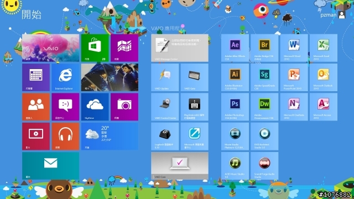Image resolution: width=354 pixels, height=199 pixels.
Task: Click the pzman user account name
Action: pyautogui.click(x=328, y=15)
